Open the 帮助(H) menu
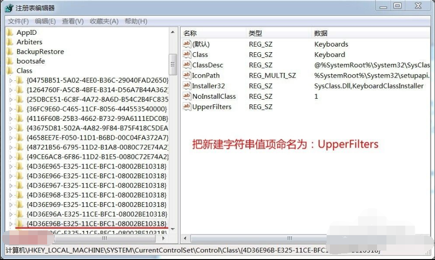The image size is (435, 260). [x=136, y=21]
